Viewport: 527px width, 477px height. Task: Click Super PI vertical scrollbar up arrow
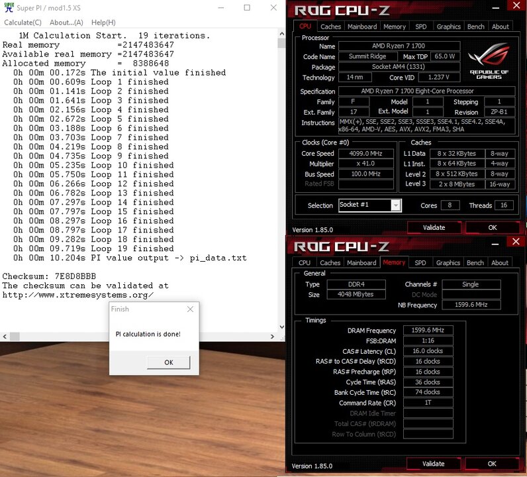(x=281, y=34)
